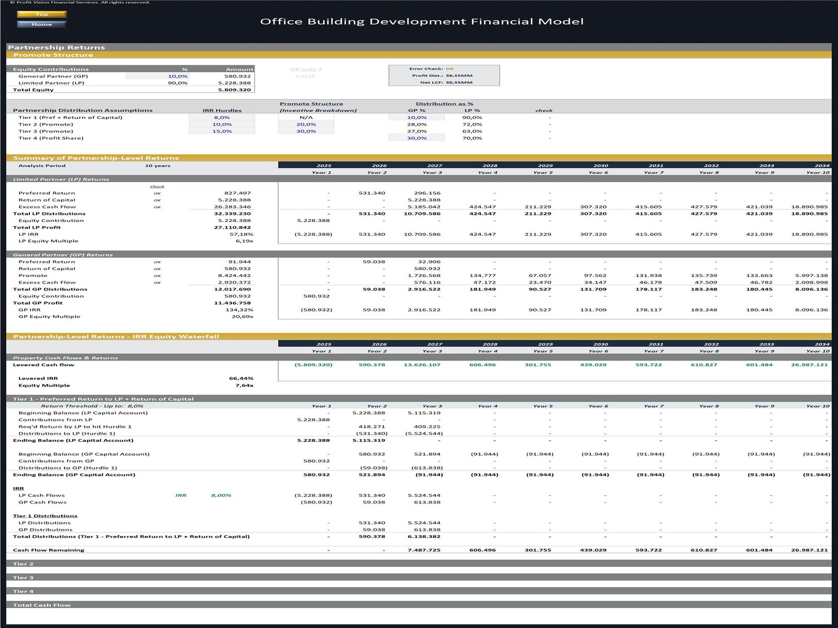Select Tier 4 GP % profit share cell
838x628 pixels.
[416, 138]
